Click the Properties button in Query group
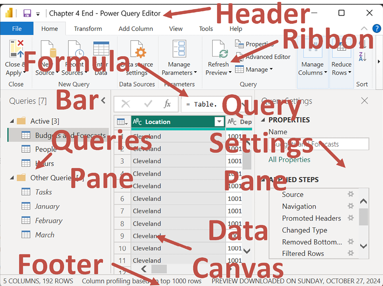 click(x=255, y=44)
